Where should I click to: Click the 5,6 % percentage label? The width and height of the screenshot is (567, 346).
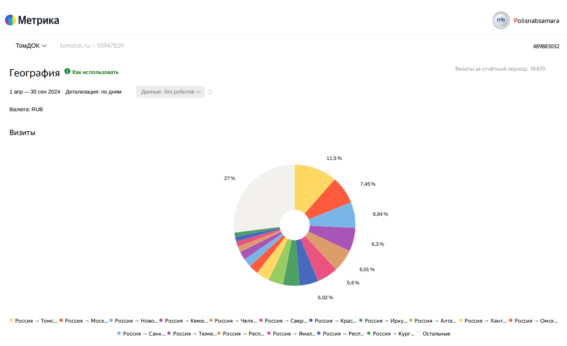point(353,283)
